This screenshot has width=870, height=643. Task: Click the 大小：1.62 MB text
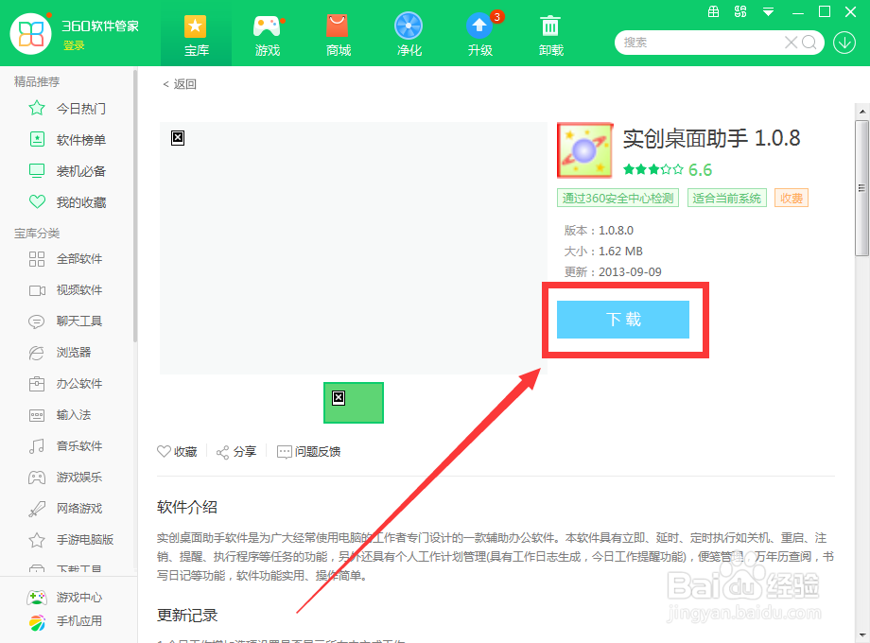[603, 252]
